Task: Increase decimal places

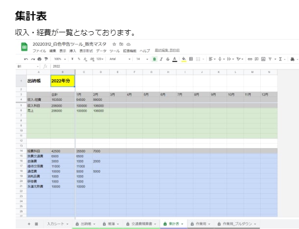Action: [x=92, y=59]
